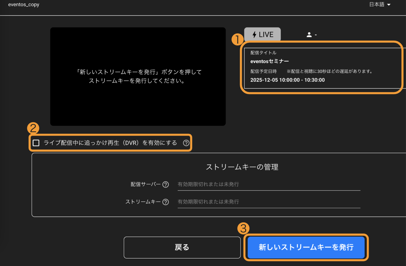The width and height of the screenshot is (406, 266).
Task: Click the 戻る button
Action: [x=182, y=248]
